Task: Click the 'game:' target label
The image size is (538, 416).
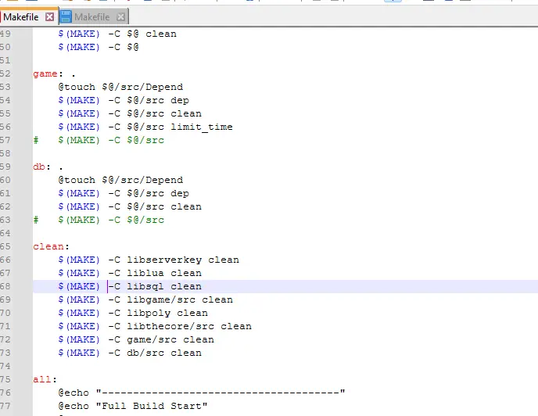Action: [48, 74]
